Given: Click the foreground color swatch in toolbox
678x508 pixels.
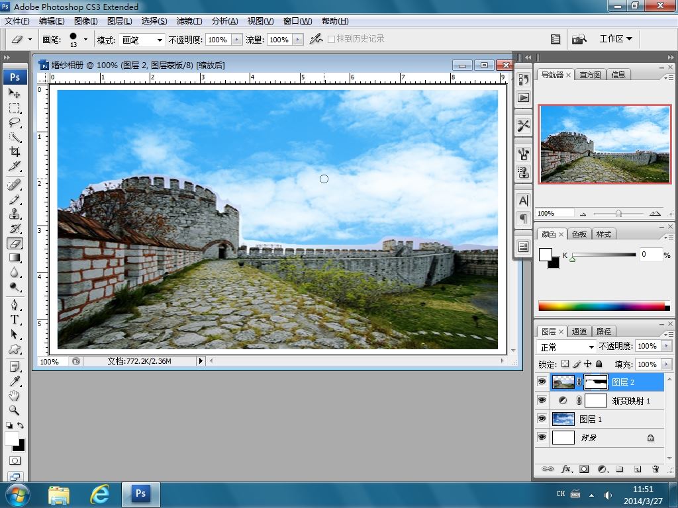Looking at the screenshot, I should tap(12, 438).
